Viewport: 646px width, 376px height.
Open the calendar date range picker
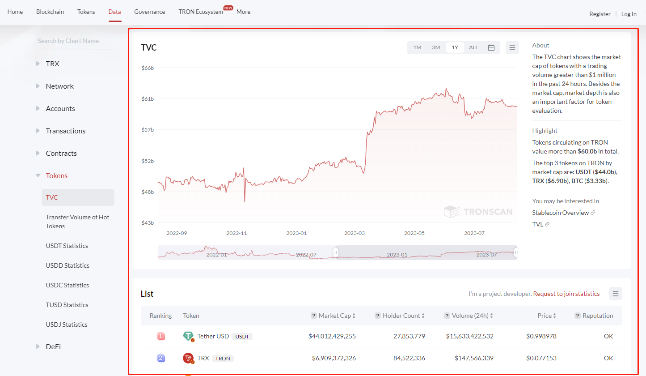coord(491,47)
